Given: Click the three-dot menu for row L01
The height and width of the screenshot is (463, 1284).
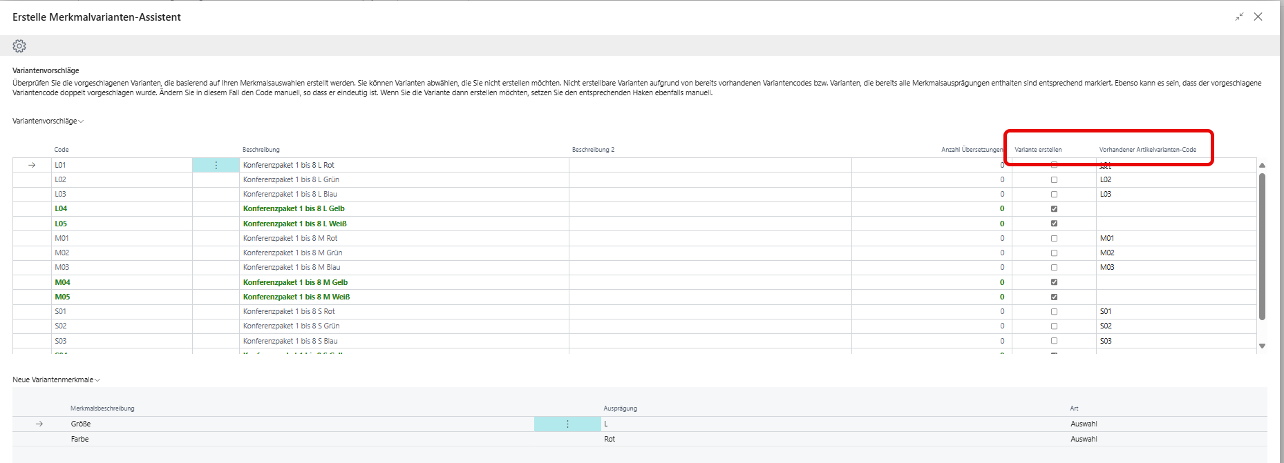Looking at the screenshot, I should point(216,165).
